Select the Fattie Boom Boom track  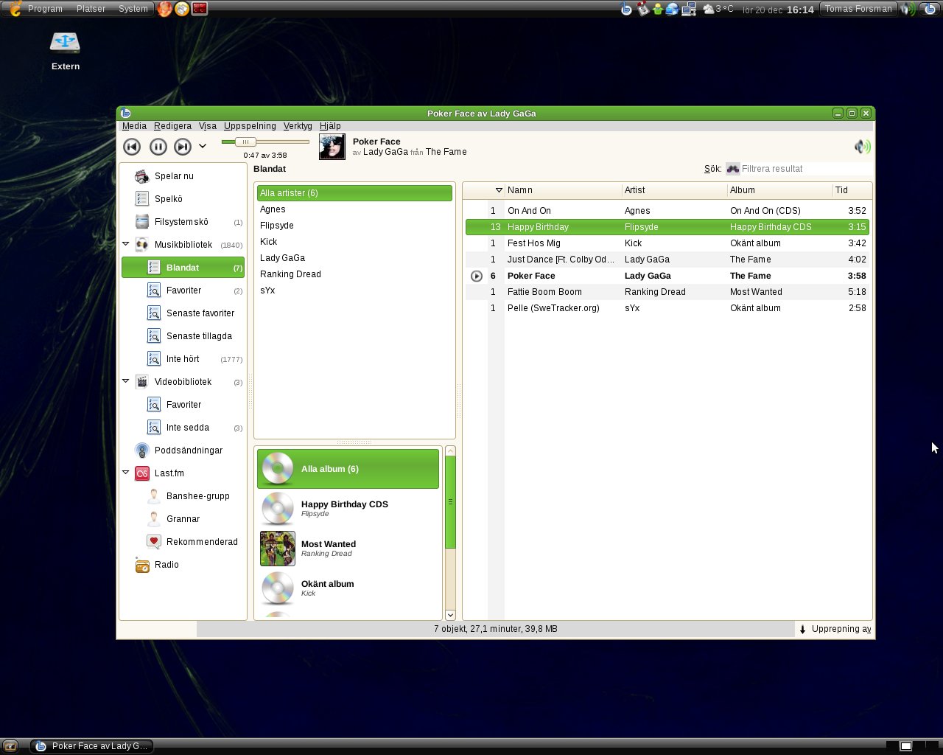(667, 292)
